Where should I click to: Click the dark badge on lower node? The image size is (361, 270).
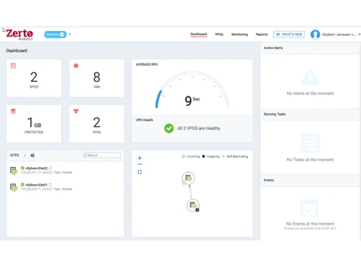tap(197, 210)
